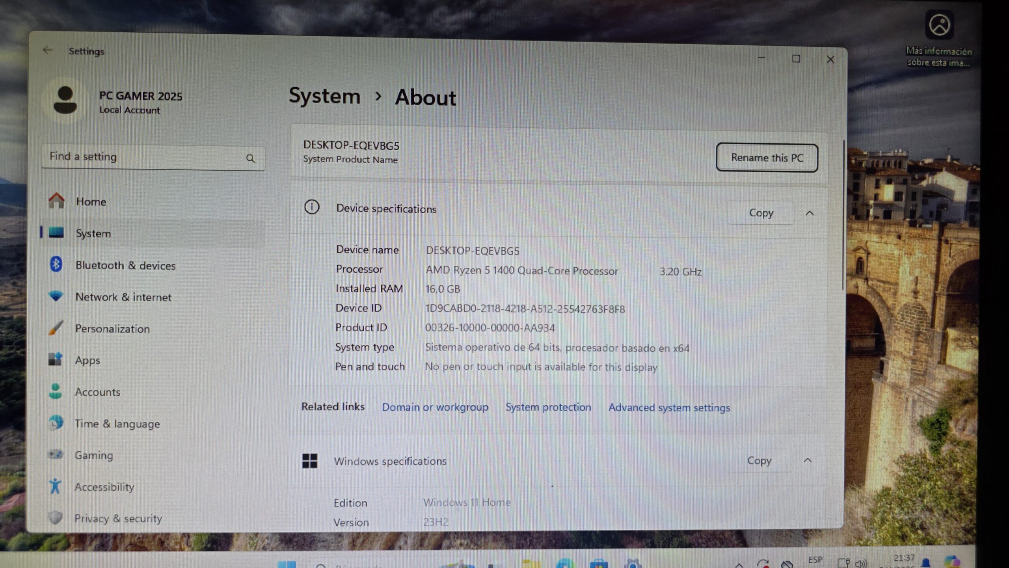Screen dimensions: 1009x568
Task: Open Gaming settings
Action: click(x=94, y=455)
